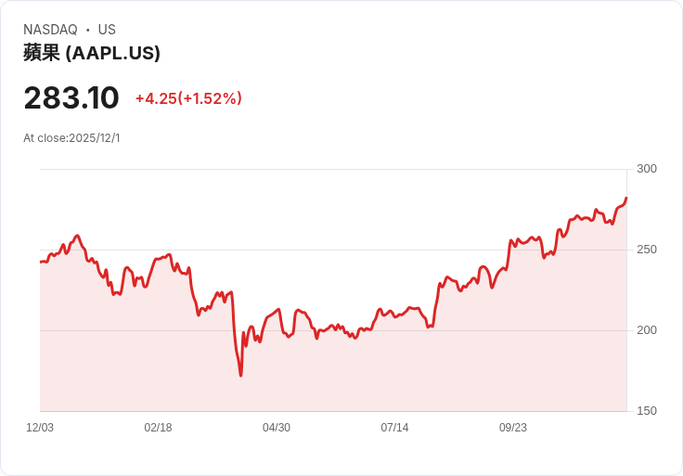
Task: Click the 12/03 date axis label
Action: coord(40,428)
